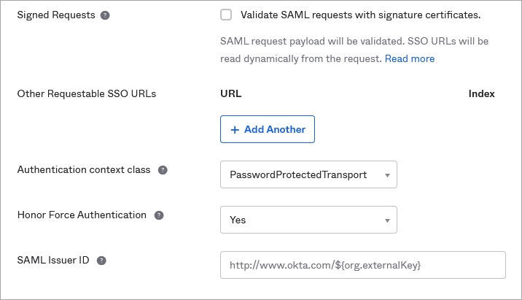
Task: Open the PasswordProtectedTransport dropdown
Action: tap(308, 175)
